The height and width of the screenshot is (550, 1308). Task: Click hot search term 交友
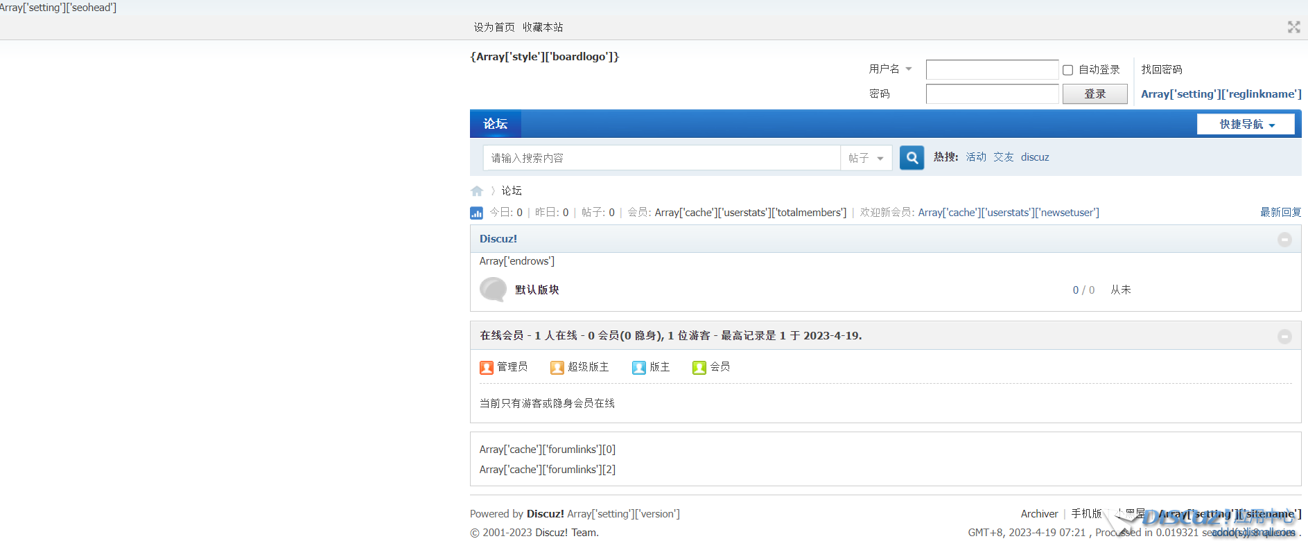click(1004, 157)
